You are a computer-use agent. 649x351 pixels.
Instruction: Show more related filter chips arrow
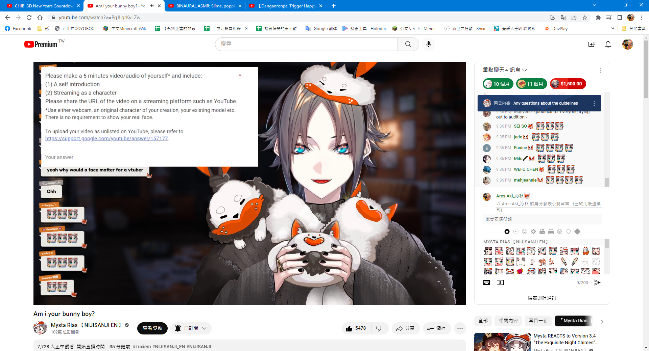point(602,322)
